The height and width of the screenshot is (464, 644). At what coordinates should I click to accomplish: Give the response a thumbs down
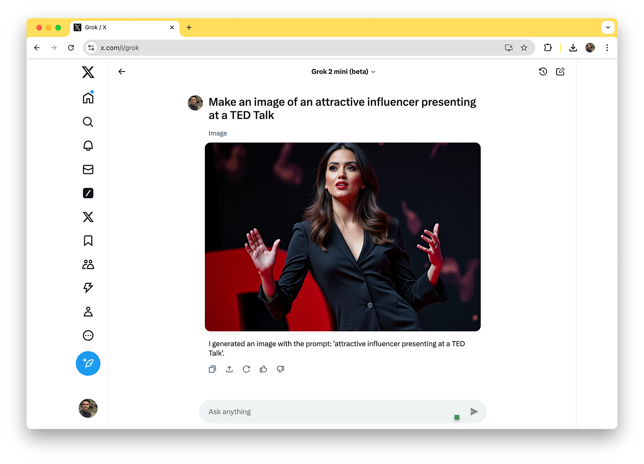[281, 369]
